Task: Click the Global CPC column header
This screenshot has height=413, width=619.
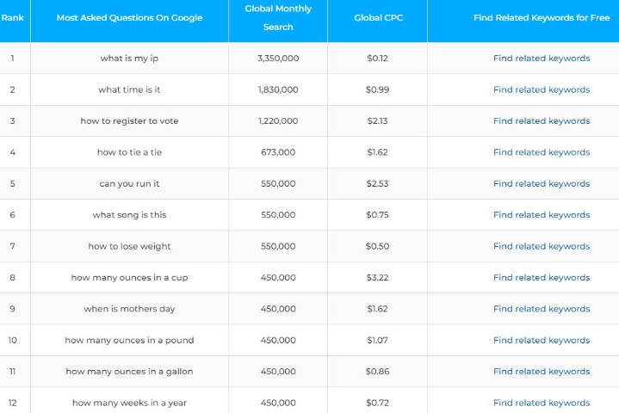Action: point(377,17)
